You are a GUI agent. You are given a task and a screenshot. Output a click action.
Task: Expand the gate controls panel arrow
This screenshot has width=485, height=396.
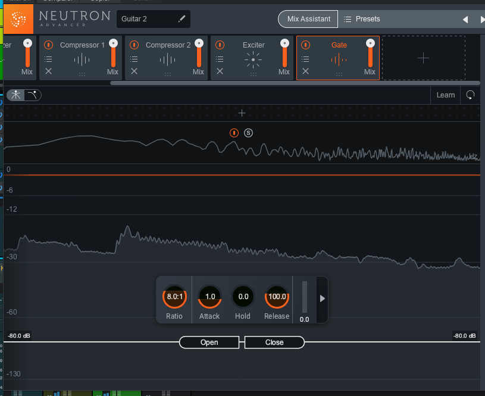pos(322,298)
